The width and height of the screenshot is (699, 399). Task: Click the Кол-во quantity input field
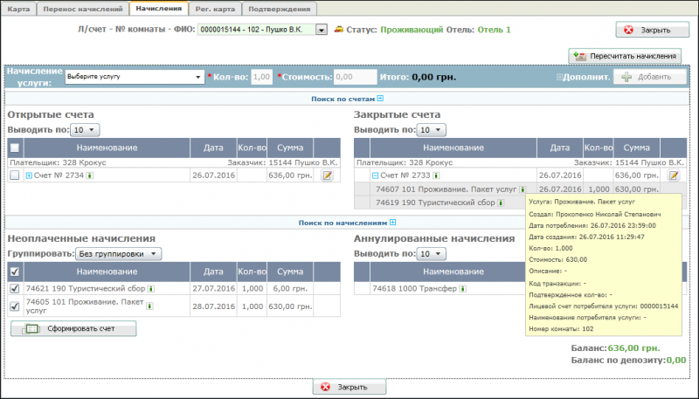[x=261, y=77]
